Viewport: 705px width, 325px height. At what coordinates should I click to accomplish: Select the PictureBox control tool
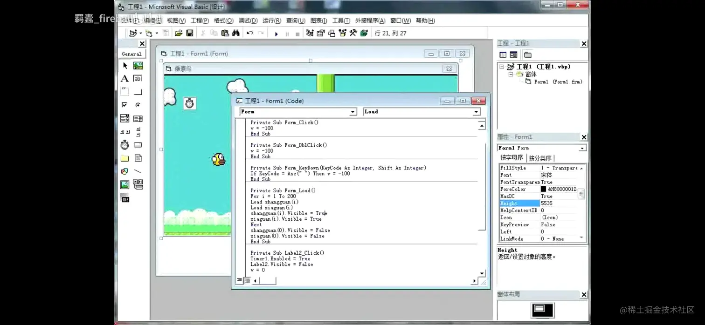pos(138,66)
